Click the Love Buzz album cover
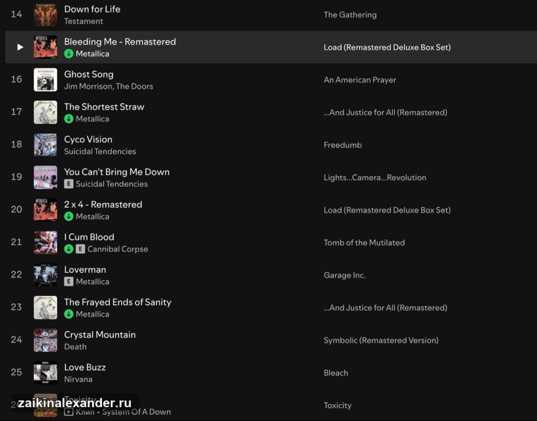 click(x=46, y=373)
